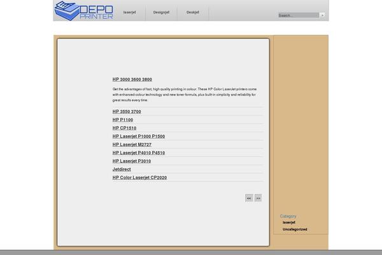Open the HP 3000 3600 3800 article
The width and height of the screenshot is (382, 255).
pos(132,79)
